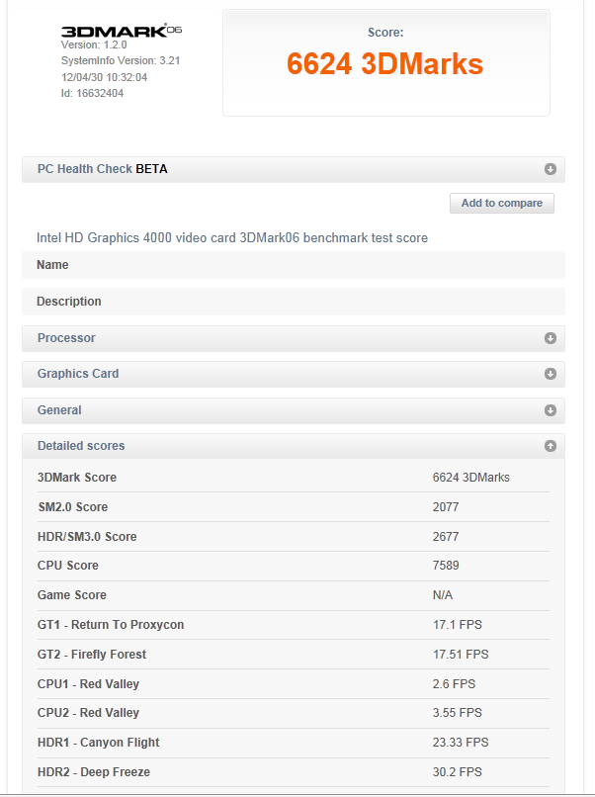Collapse Detailed scores arrow icon
This screenshot has height=797, width=595.
(x=551, y=446)
